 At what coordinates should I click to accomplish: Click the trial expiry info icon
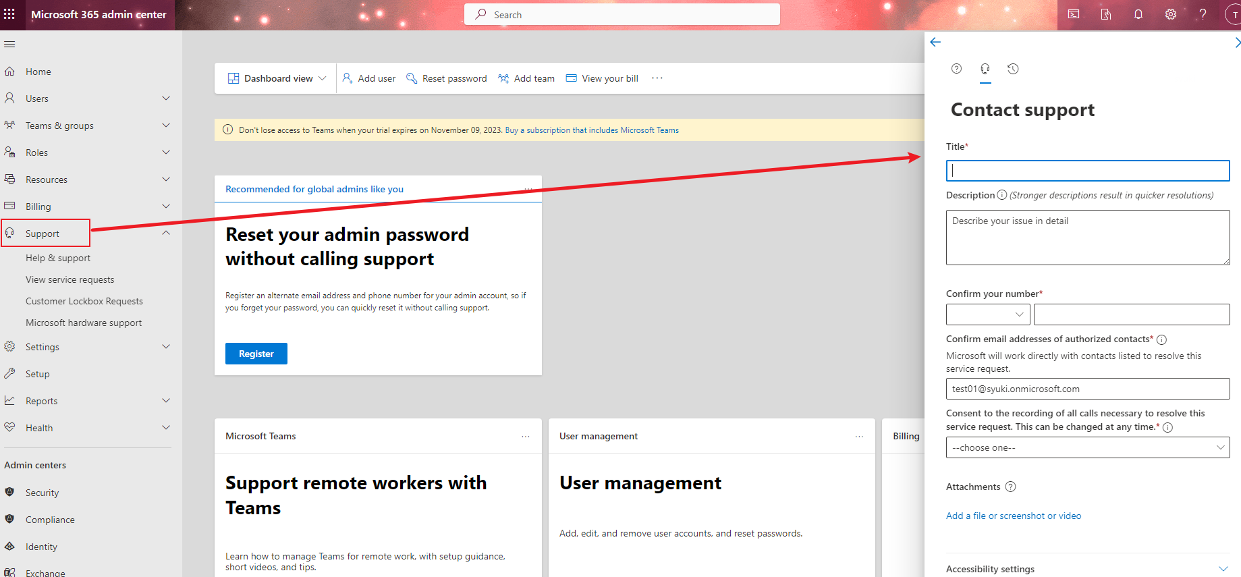pyautogui.click(x=228, y=130)
